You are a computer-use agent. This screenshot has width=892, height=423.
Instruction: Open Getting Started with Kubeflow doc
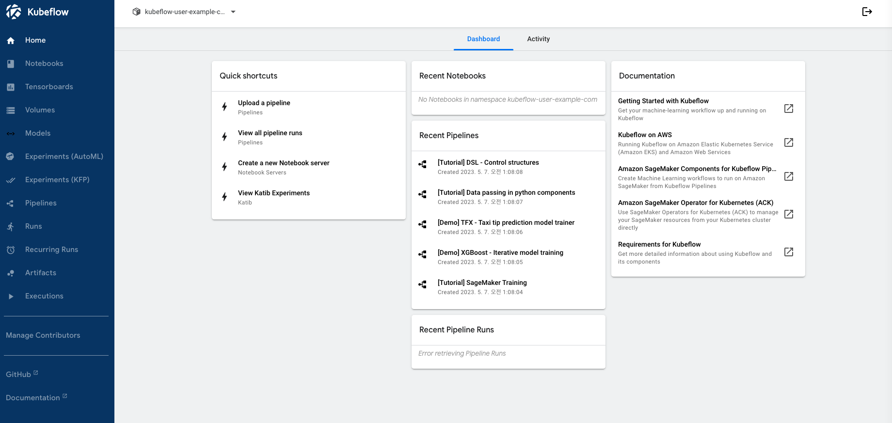click(x=663, y=101)
